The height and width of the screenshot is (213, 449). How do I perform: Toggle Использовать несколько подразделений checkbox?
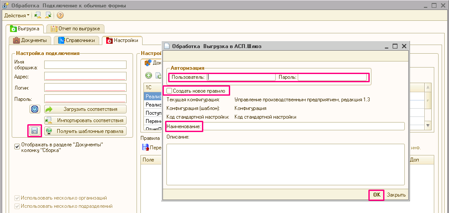(17, 206)
